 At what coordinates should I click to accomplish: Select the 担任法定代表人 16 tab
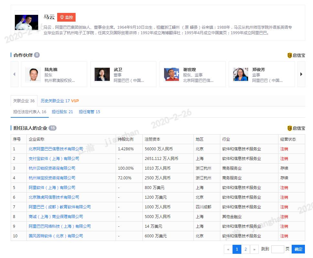click(x=29, y=112)
